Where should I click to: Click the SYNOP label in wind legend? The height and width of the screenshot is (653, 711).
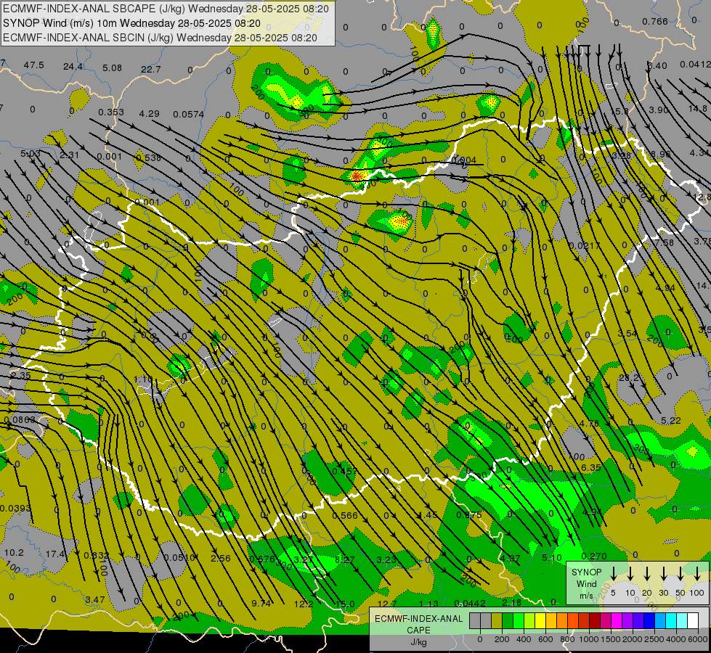point(586,572)
